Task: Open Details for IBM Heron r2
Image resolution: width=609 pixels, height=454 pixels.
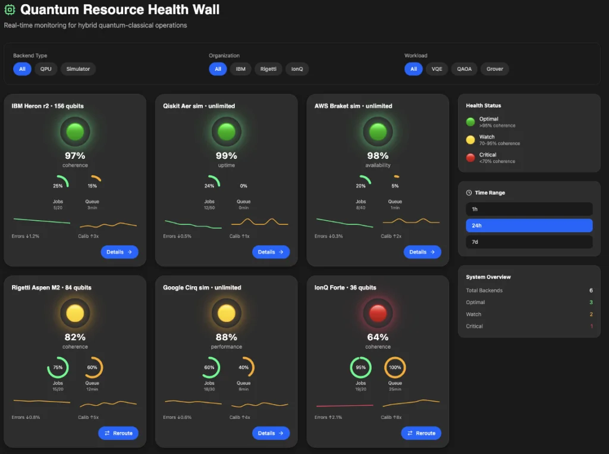Action: click(119, 252)
